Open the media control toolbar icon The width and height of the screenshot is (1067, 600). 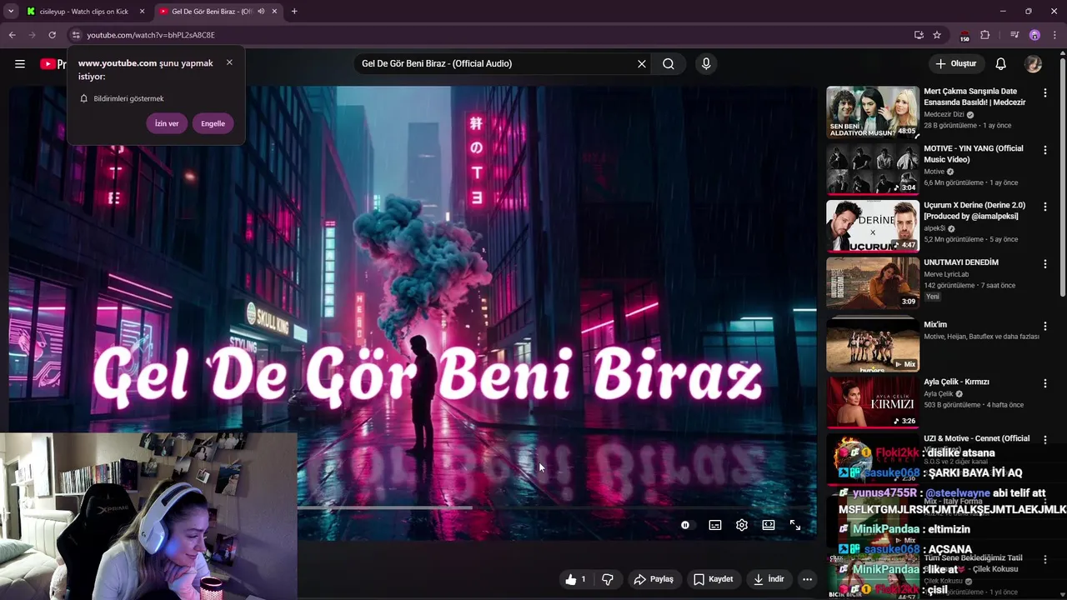pyautogui.click(x=1014, y=35)
